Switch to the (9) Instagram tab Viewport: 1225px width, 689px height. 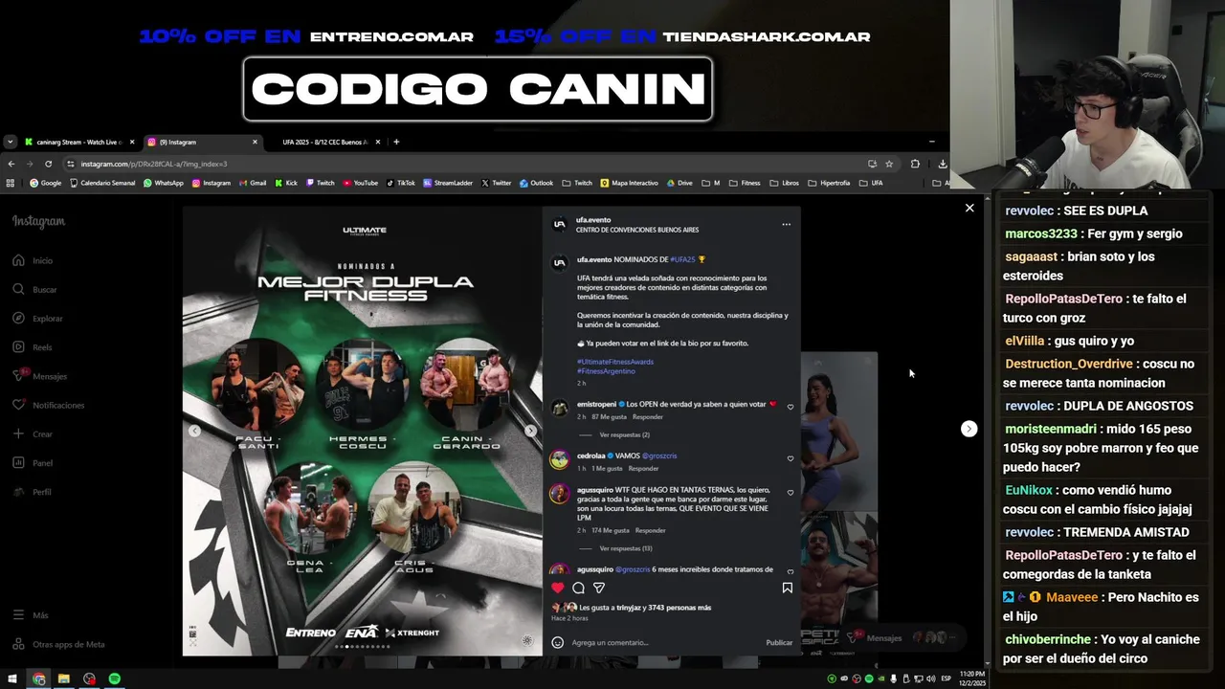click(x=202, y=142)
